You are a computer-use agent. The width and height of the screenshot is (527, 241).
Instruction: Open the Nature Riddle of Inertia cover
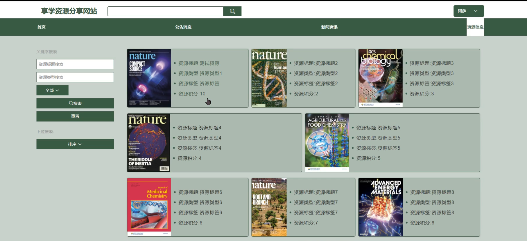point(148,143)
